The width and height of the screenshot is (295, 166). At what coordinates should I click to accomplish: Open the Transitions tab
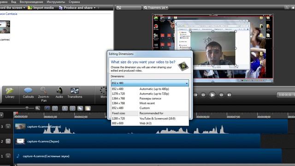tap(75, 93)
